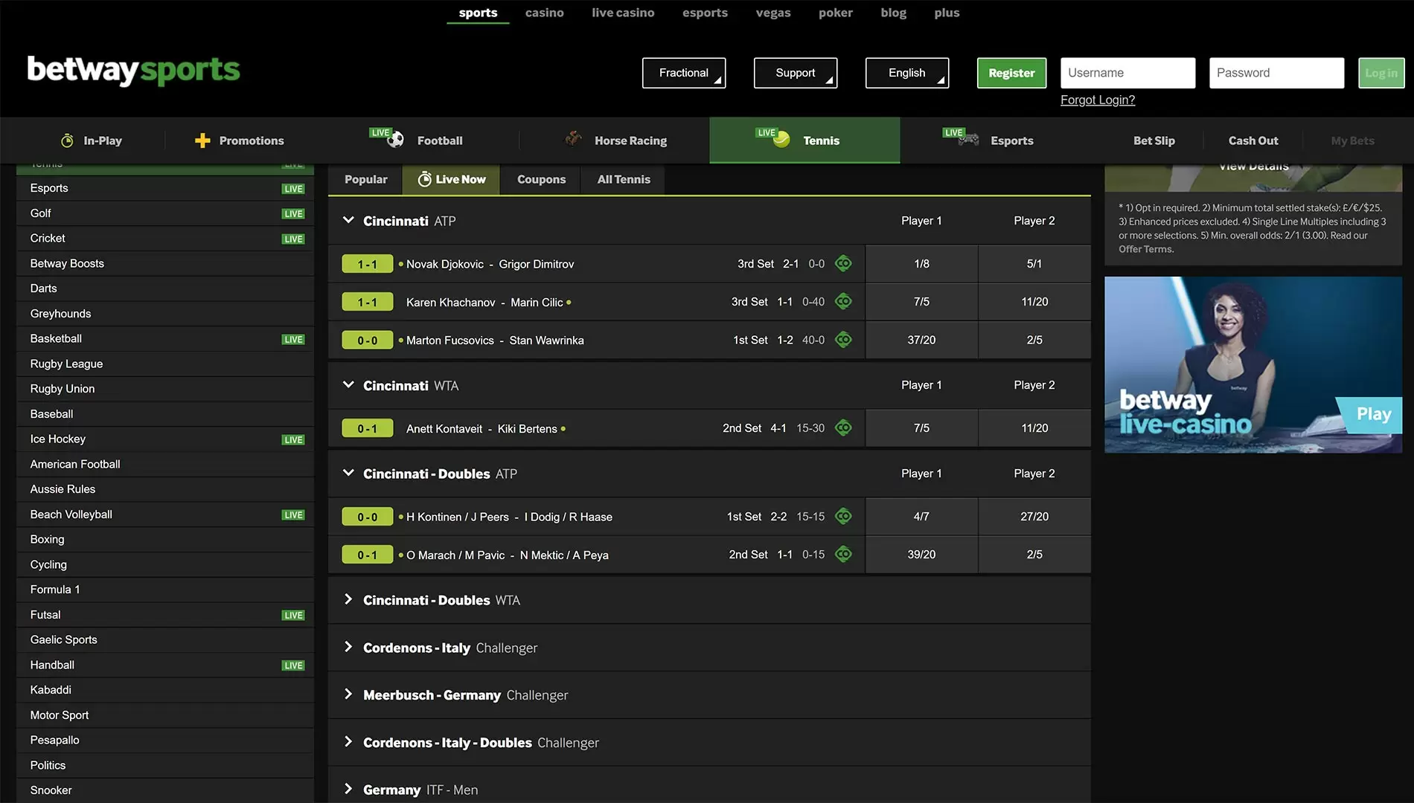Bet on Marach / Pavic at 39/20

pos(921,554)
